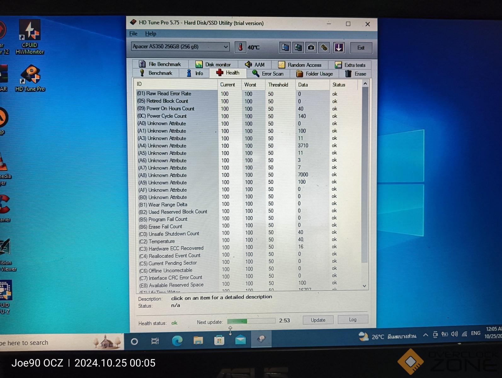Viewport: 502px width, 378px height.
Task: Save a screenshot with the camera icon
Action: 311,47
